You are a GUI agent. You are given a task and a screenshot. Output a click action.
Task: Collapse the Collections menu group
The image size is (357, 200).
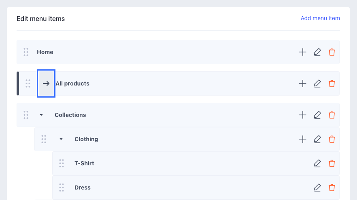[41, 115]
